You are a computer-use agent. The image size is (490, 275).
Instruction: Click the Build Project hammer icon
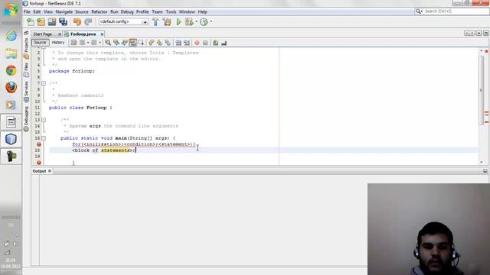pos(155,22)
